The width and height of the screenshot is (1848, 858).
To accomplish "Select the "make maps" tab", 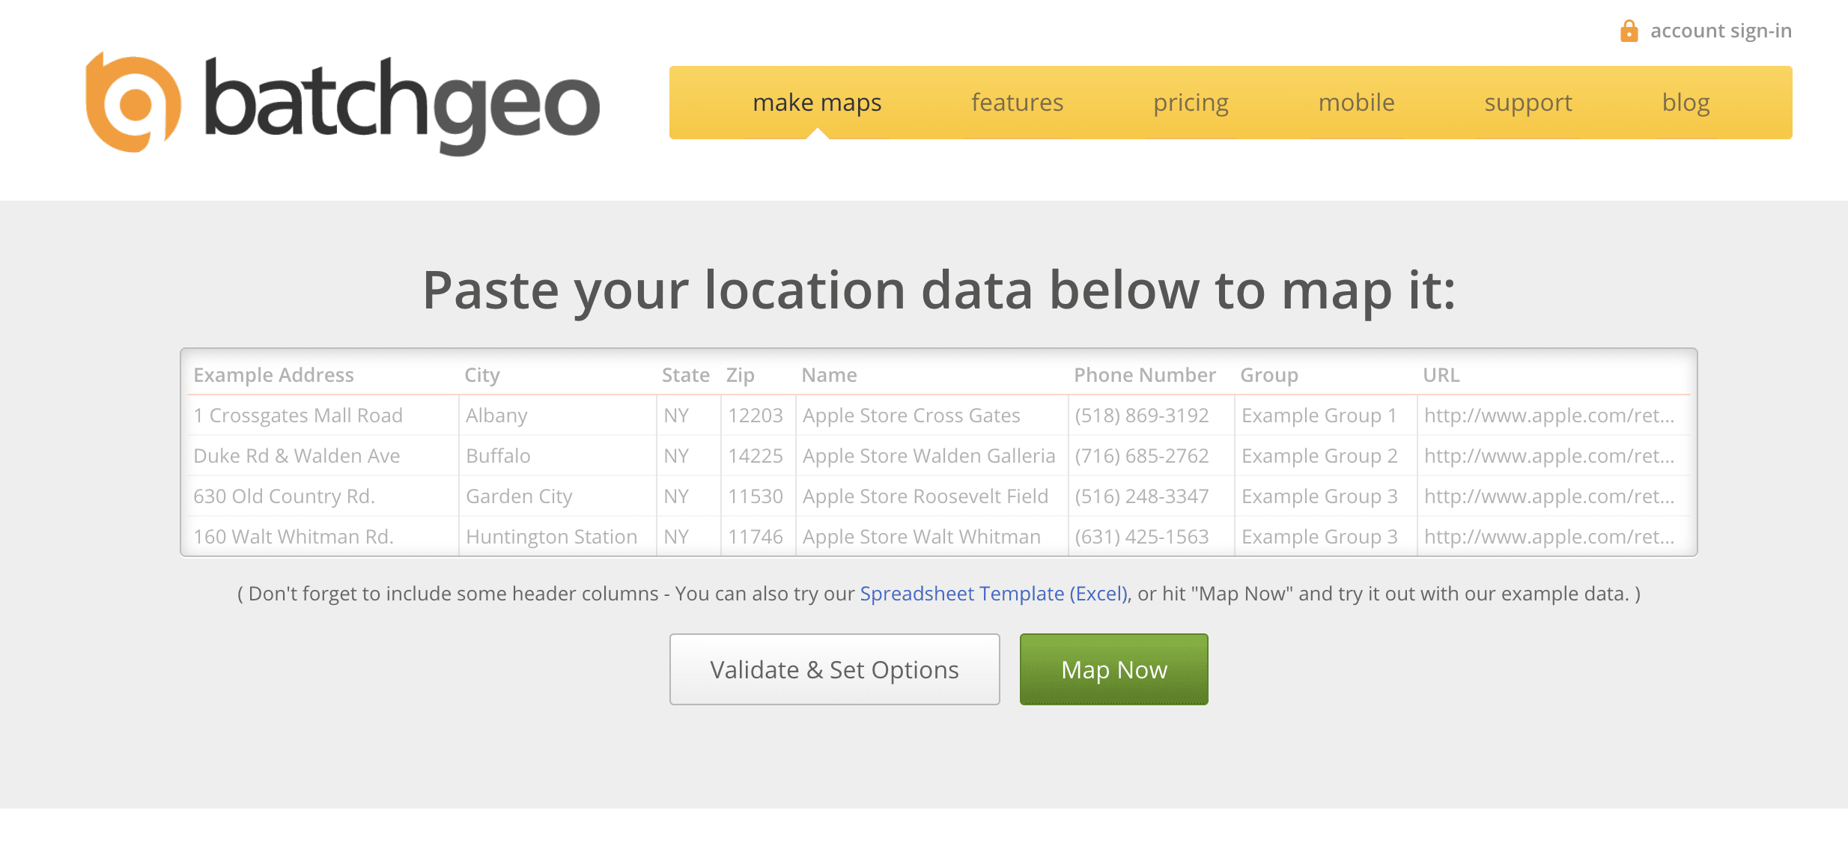I will click(817, 103).
